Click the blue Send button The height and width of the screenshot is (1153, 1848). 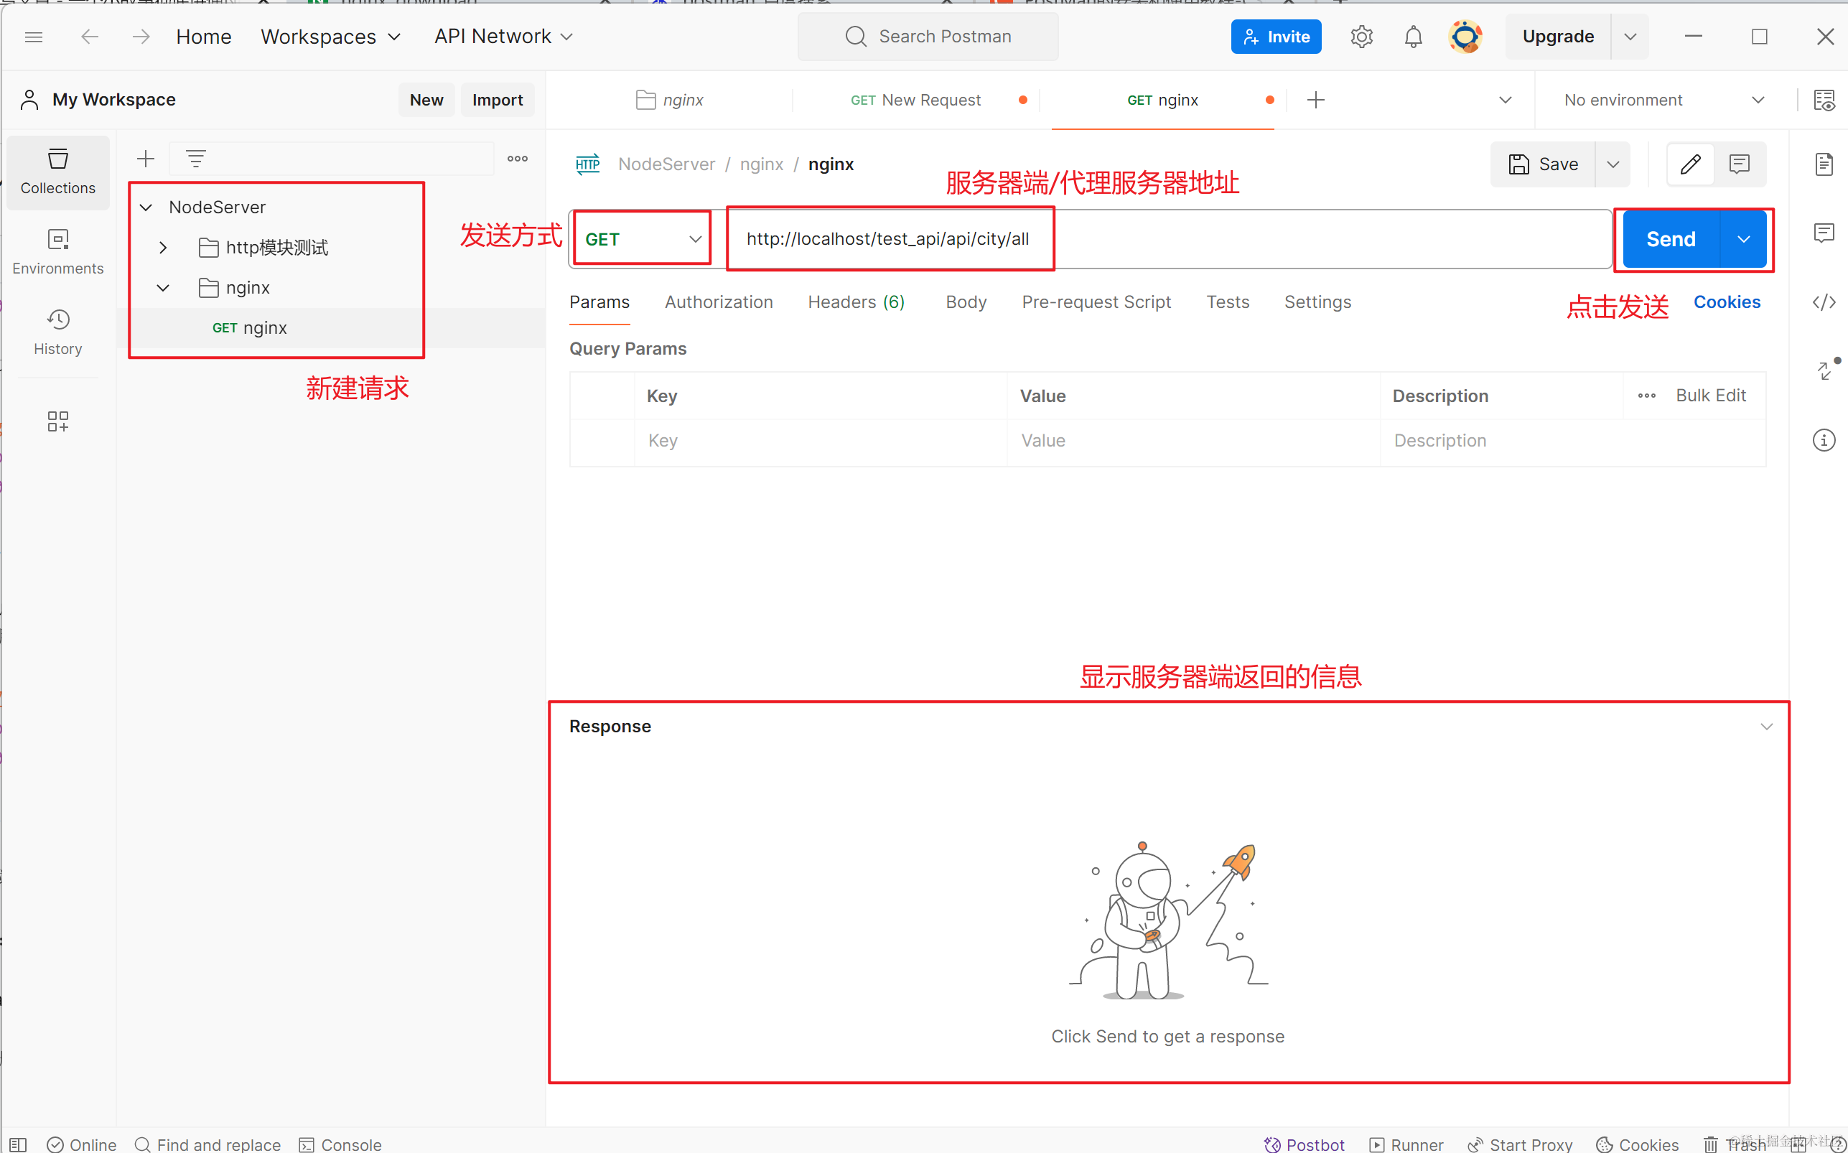(1671, 238)
